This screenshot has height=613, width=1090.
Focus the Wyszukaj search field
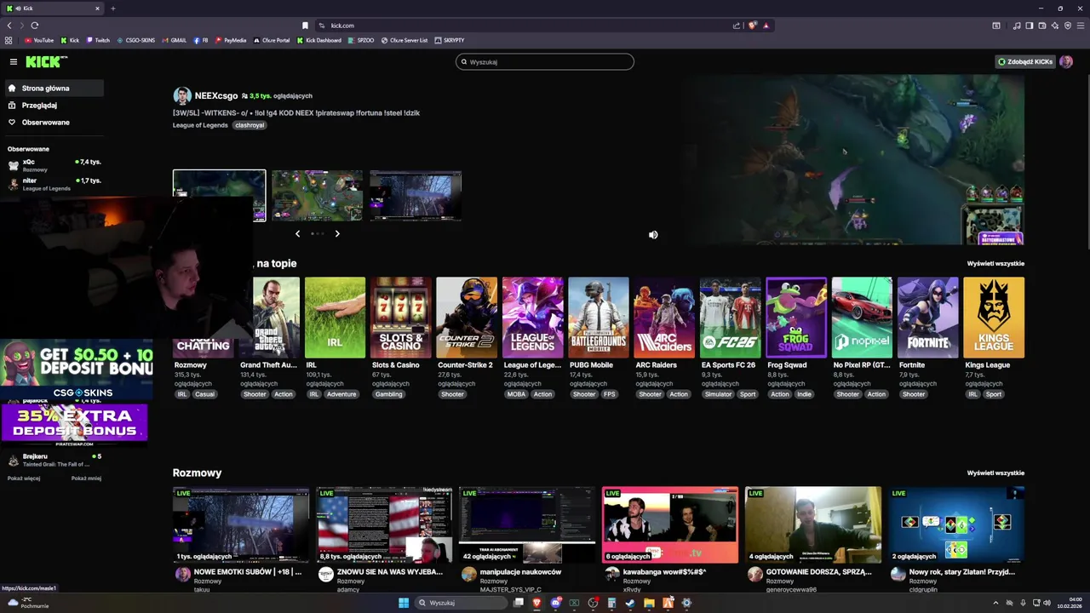click(545, 61)
